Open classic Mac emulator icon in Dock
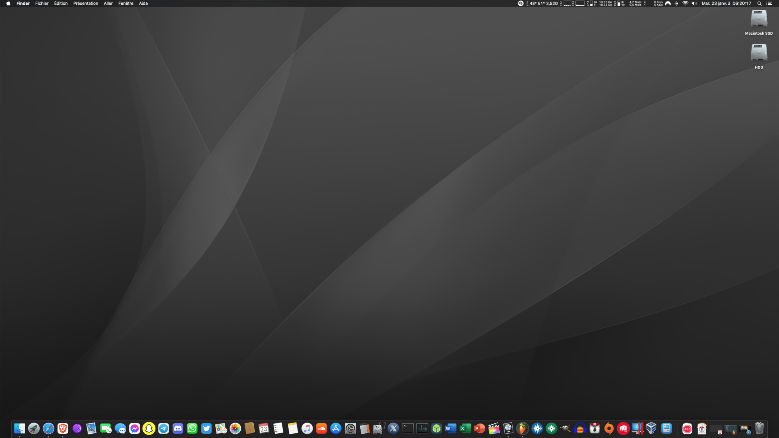 pos(666,429)
